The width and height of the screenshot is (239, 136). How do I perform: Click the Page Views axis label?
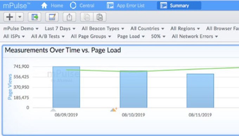pos(10,87)
